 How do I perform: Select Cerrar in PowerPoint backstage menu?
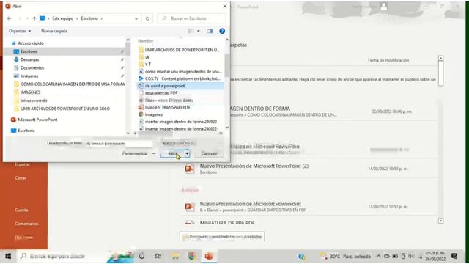coord(21,178)
